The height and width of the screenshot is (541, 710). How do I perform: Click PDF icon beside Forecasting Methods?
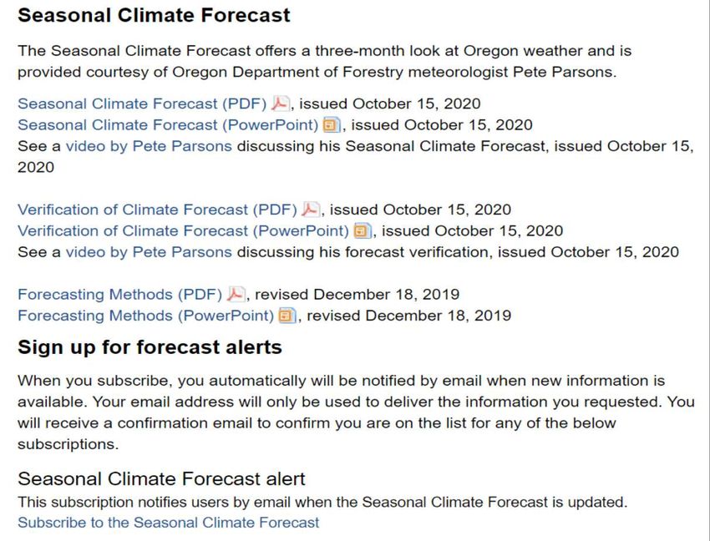click(x=236, y=294)
